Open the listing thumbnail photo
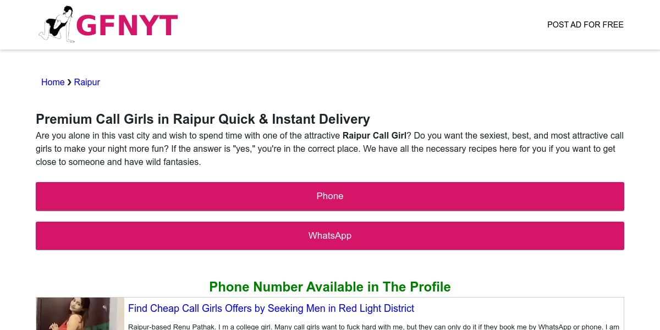The height and width of the screenshot is (330, 660). [x=80, y=314]
